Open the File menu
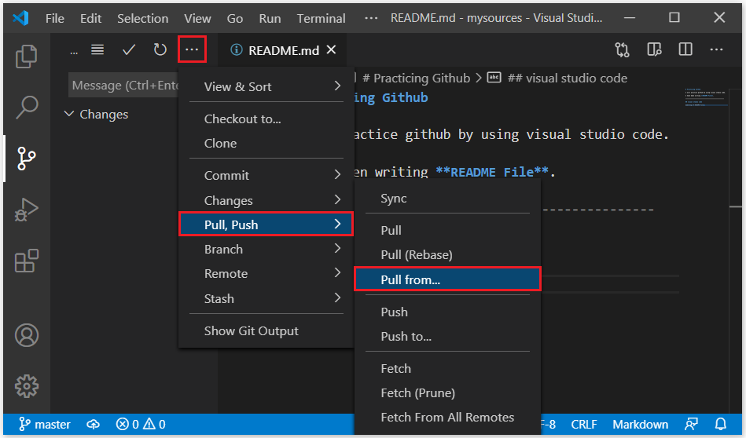The height and width of the screenshot is (438, 746). coord(55,18)
